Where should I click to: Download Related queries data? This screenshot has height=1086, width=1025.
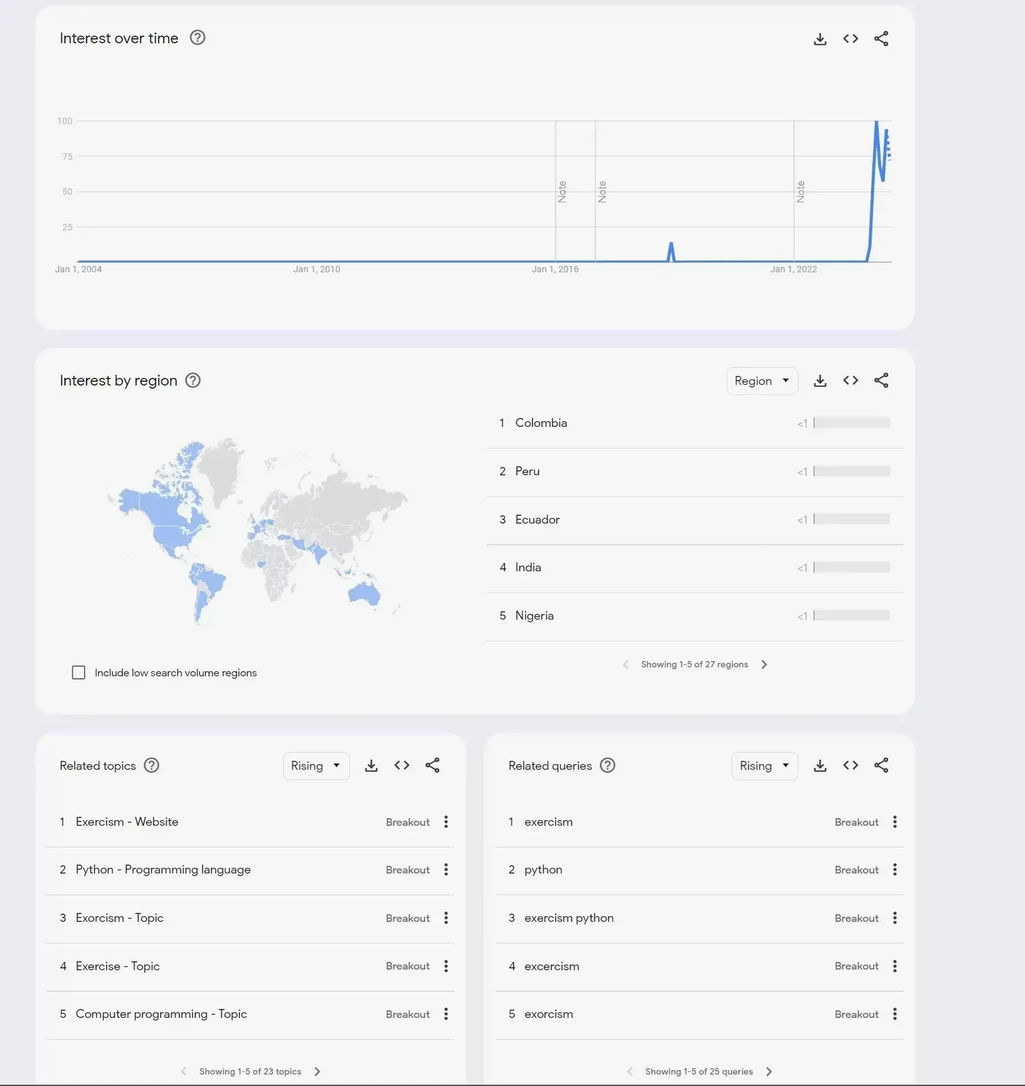(x=820, y=765)
